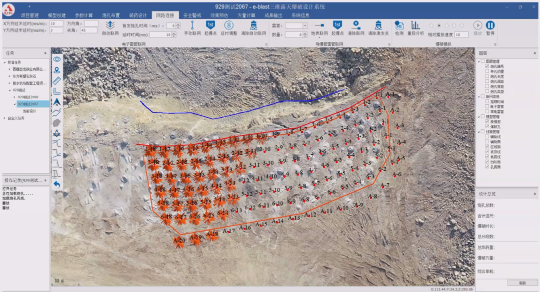Viewport: 540px width, 292px height.
Task: Collapse the 929测试 tree node
Action: 9,90
